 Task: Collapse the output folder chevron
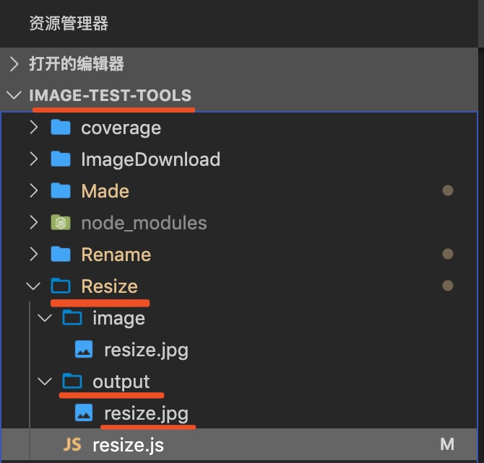pos(45,382)
